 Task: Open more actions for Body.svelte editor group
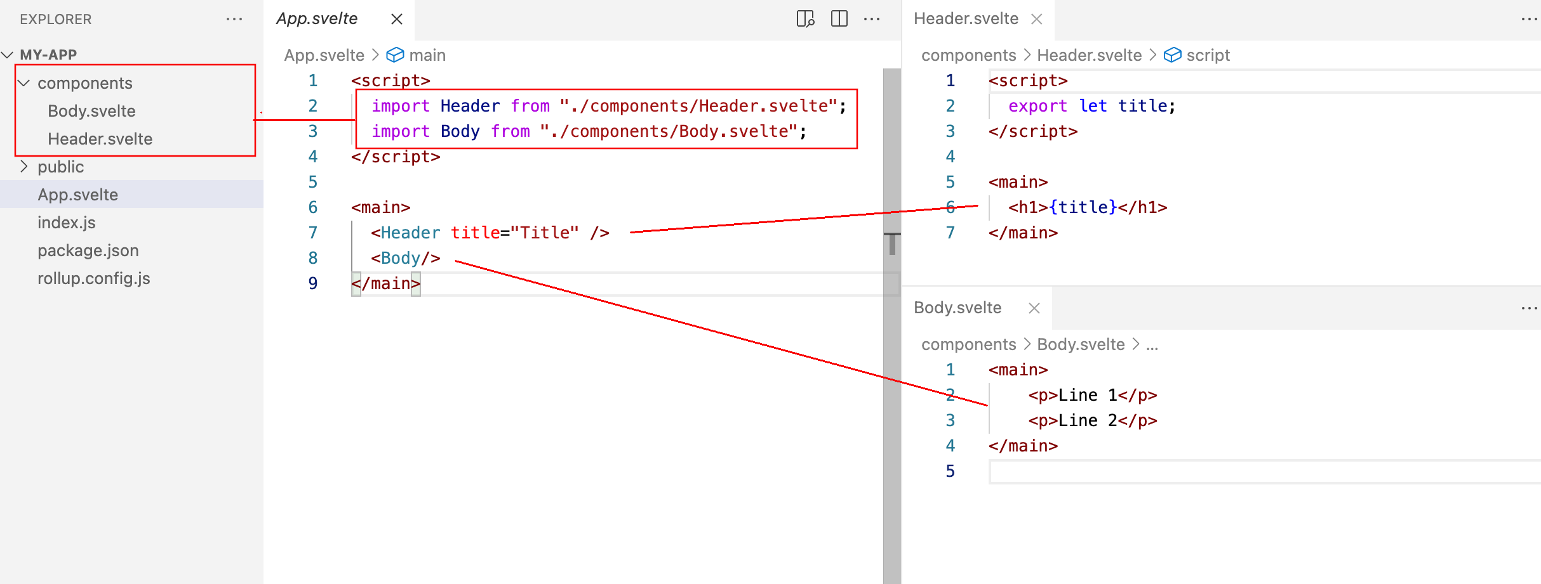(x=1529, y=308)
